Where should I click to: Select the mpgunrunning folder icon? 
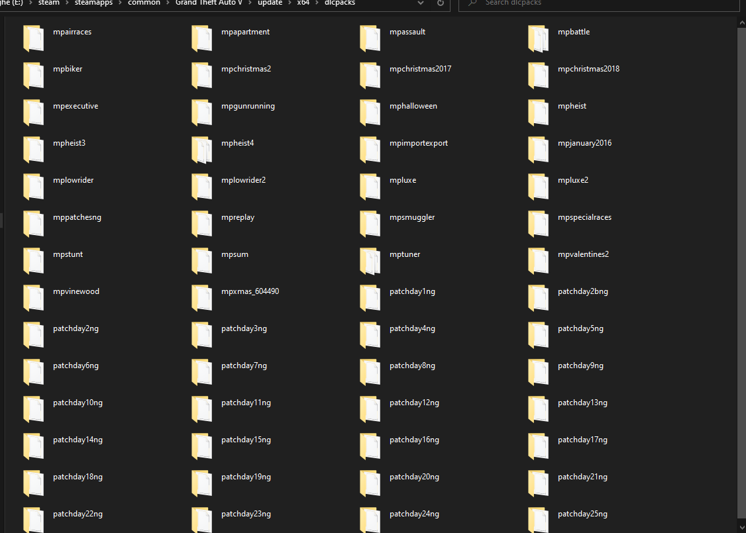(x=201, y=112)
